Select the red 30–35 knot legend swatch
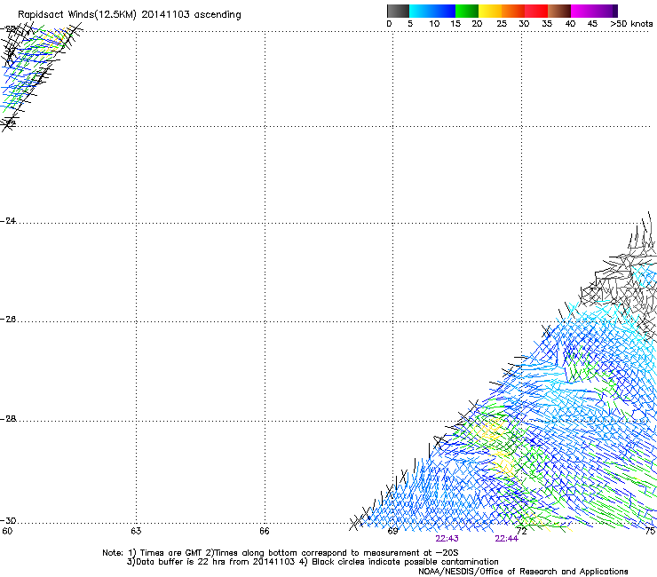 pyautogui.click(x=536, y=11)
